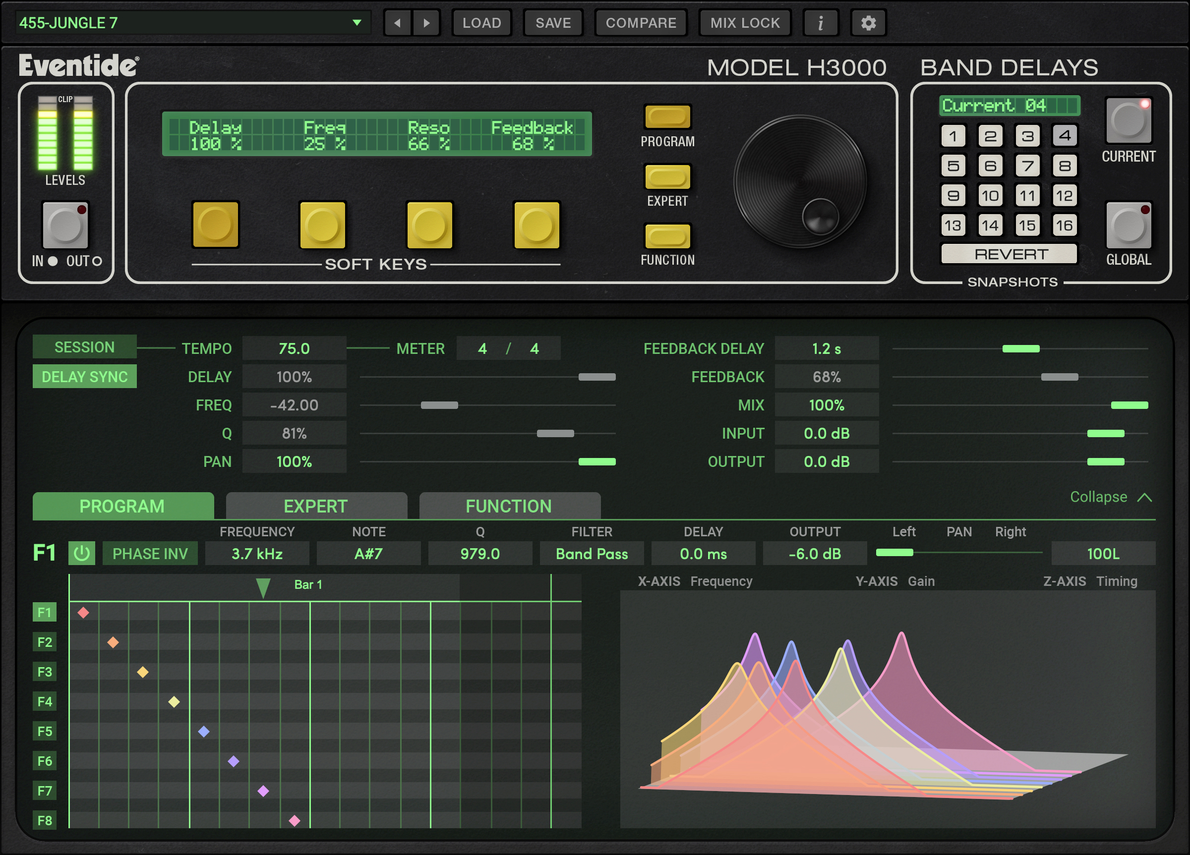Select the F3 band row label
This screenshot has width=1190, height=855.
point(45,672)
